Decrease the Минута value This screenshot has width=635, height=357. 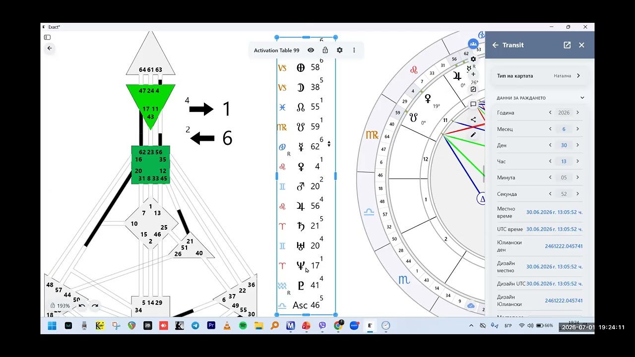(550, 178)
